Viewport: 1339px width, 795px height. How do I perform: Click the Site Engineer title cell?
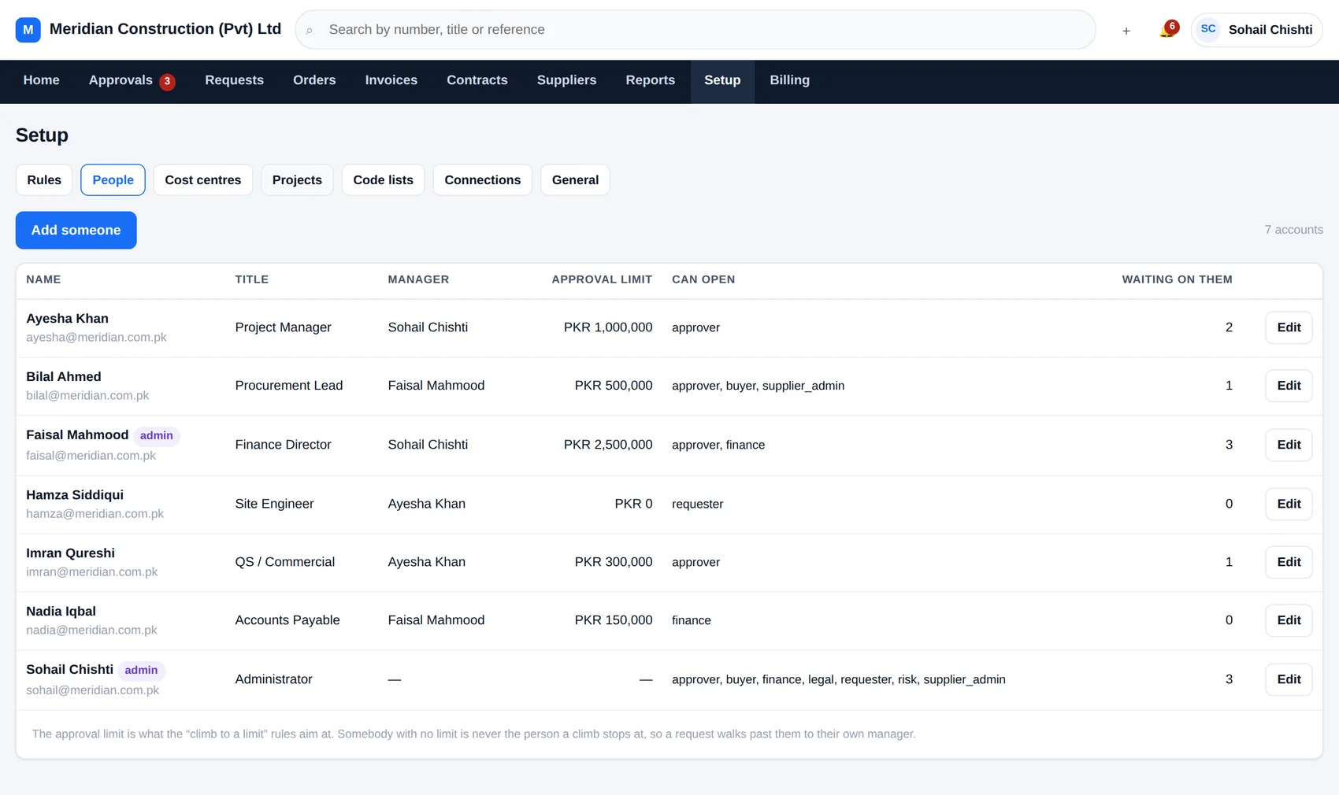(x=275, y=504)
